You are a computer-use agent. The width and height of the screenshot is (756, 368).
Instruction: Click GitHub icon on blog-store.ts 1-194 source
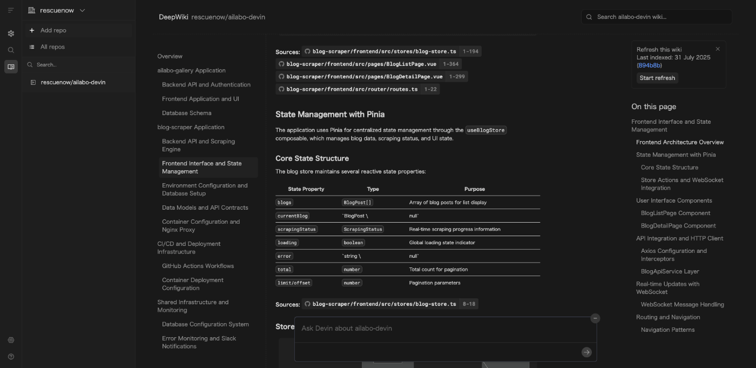308,51
